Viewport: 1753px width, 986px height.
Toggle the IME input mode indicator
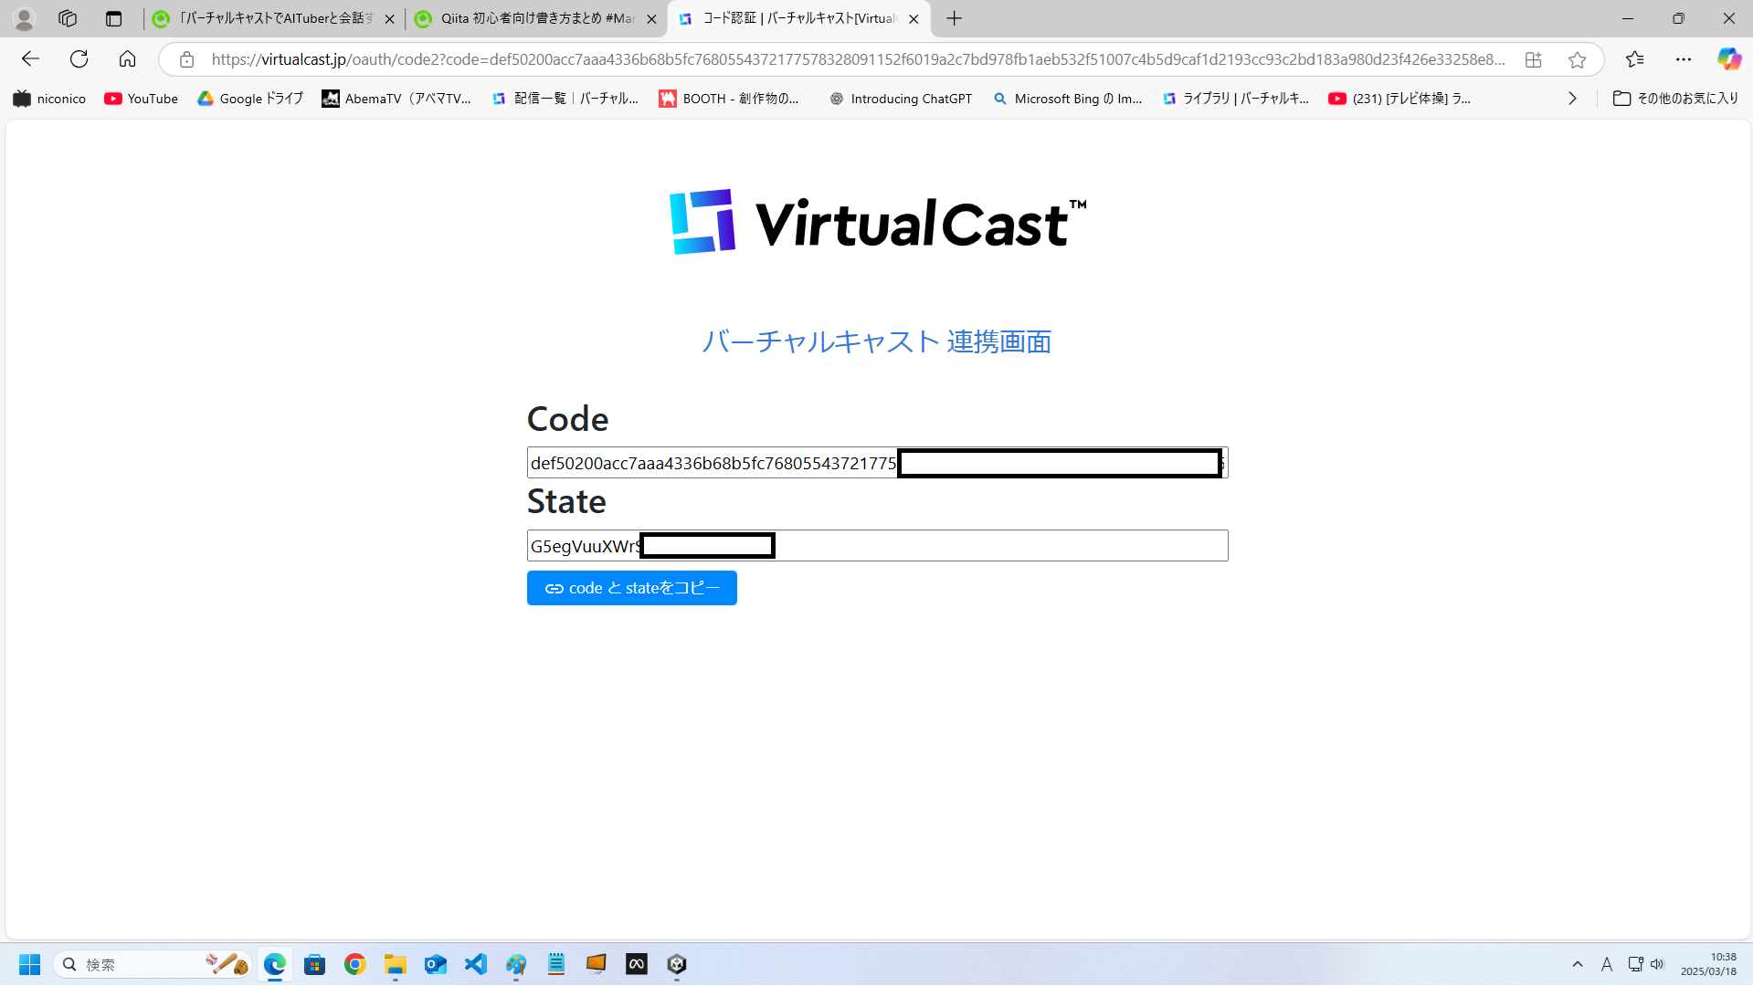pos(1607,964)
